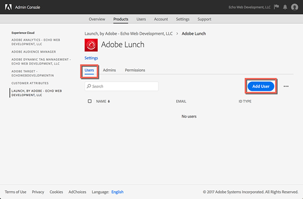Select the Users sub-tab under Adobe Lunch

89,70
